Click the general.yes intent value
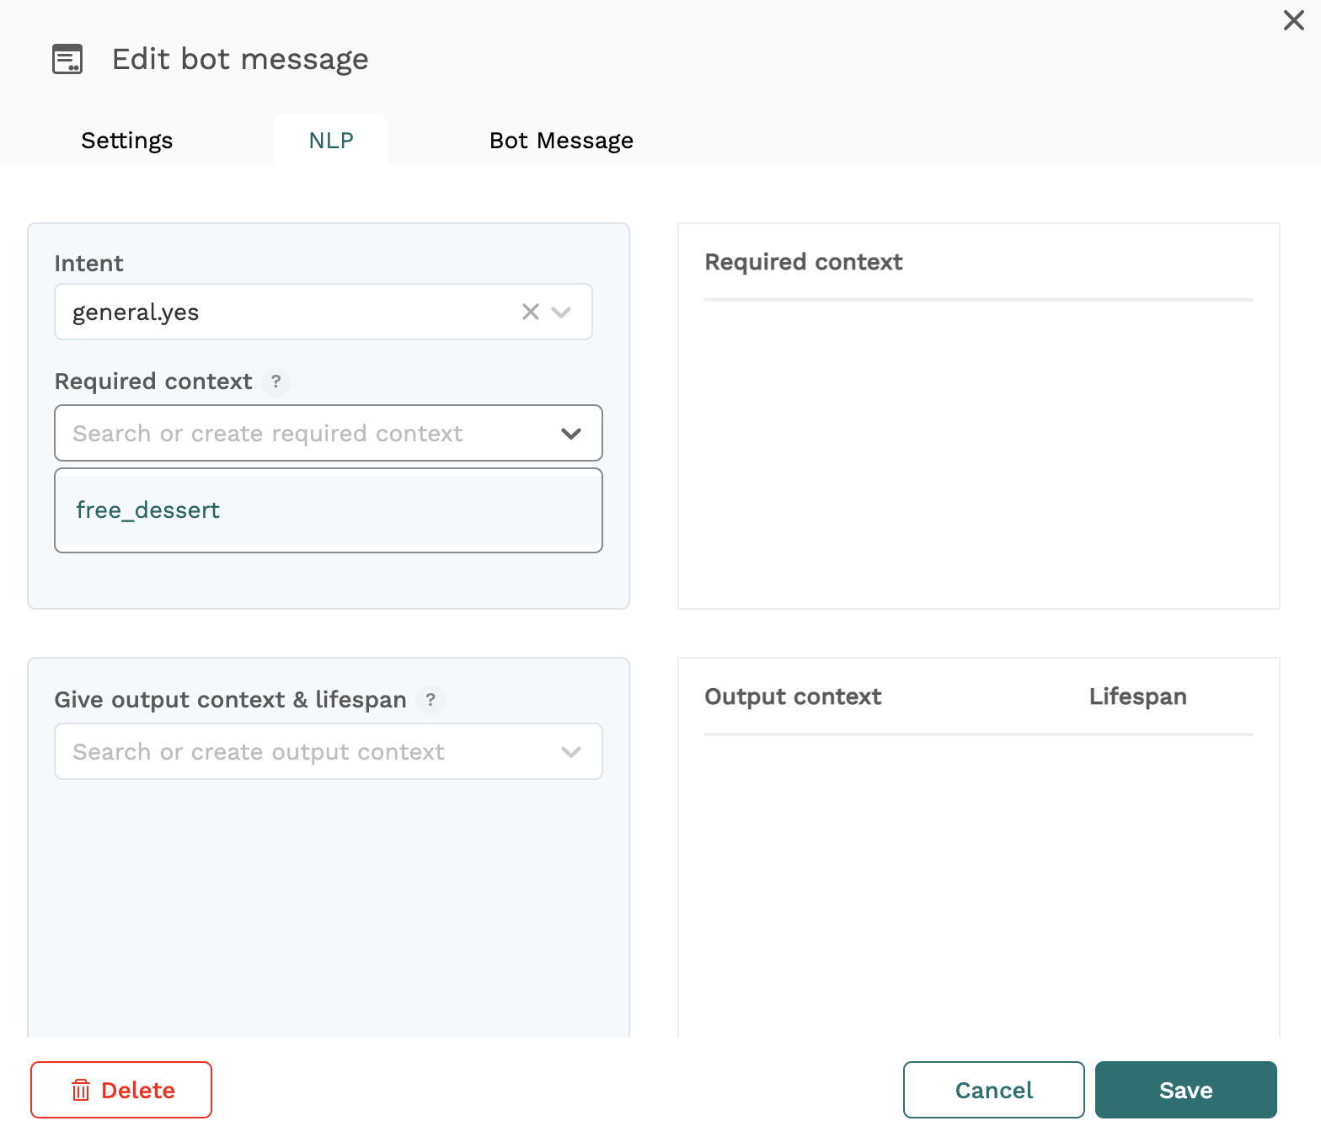Image resolution: width=1321 pixels, height=1137 pixels. 136,312
